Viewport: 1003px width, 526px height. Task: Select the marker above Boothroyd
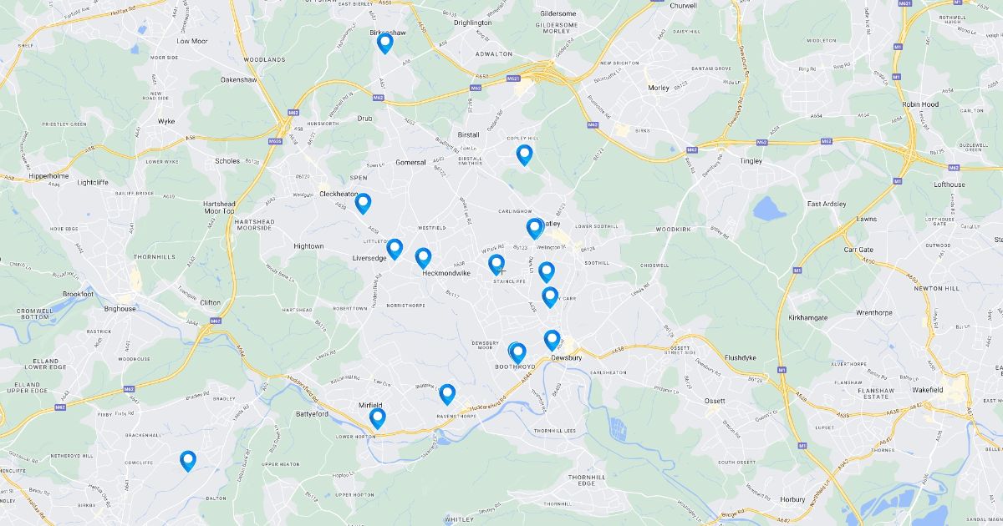pyautogui.click(x=517, y=354)
